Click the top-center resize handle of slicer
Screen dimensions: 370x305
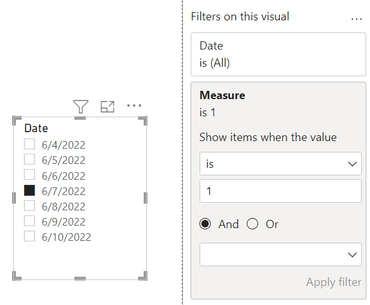pyautogui.click(x=80, y=118)
